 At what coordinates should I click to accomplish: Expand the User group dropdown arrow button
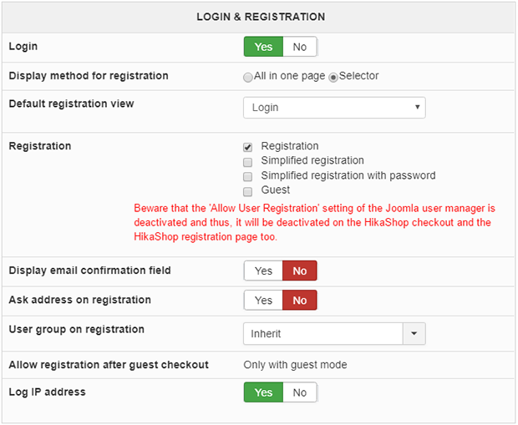tap(414, 334)
